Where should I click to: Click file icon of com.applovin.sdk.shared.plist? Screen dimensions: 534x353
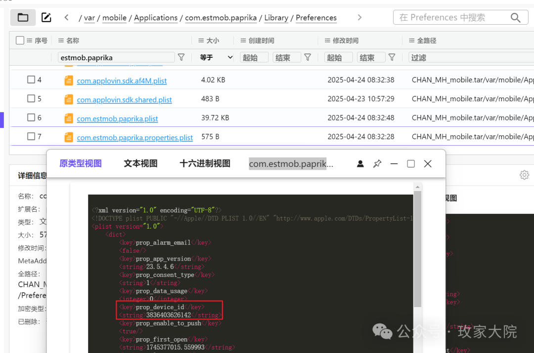point(68,99)
